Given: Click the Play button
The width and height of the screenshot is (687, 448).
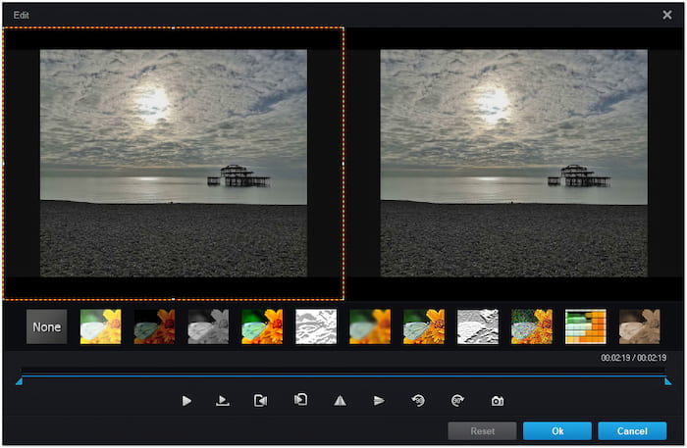Looking at the screenshot, I should (x=186, y=401).
